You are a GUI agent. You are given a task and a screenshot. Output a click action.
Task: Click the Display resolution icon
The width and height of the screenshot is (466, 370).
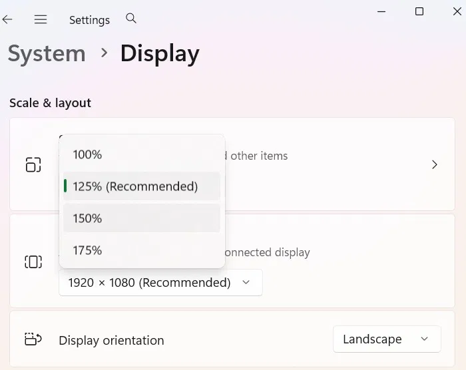(x=33, y=262)
